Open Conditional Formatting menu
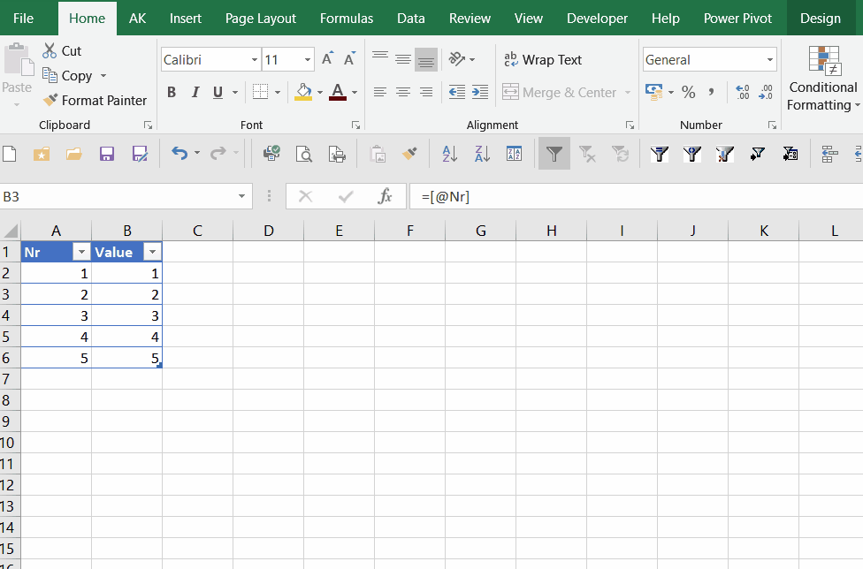This screenshot has height=569, width=863. [x=823, y=79]
